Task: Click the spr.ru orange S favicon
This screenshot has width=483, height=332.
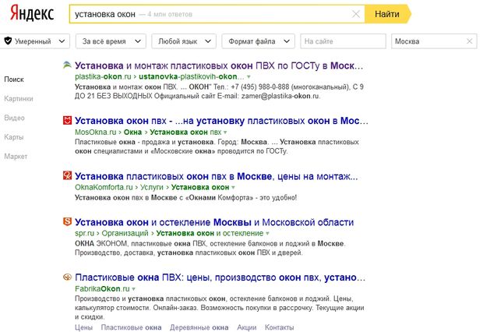Action: 67,221
